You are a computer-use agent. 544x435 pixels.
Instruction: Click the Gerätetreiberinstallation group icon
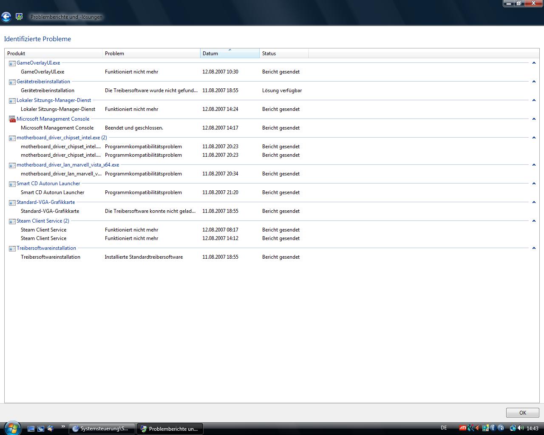pyautogui.click(x=12, y=82)
